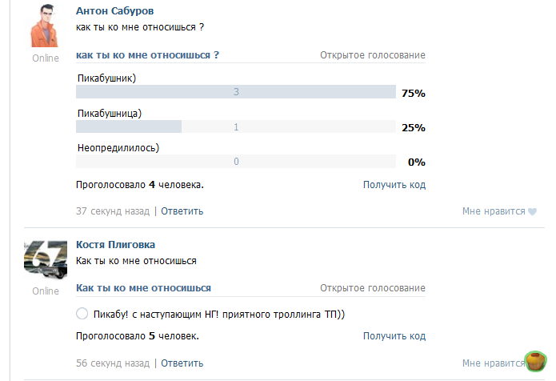This screenshot has width=556, height=381.
Task: Click the Пикабушница) 25% result bar
Action: click(236, 127)
